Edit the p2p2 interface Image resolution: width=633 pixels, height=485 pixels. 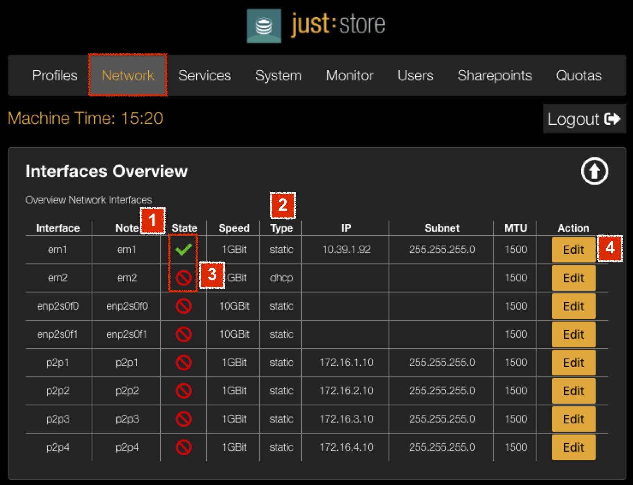(573, 391)
